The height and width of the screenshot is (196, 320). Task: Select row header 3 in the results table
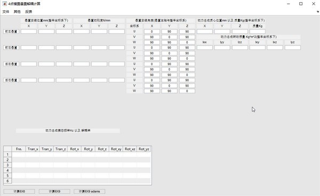tap(7, 165)
